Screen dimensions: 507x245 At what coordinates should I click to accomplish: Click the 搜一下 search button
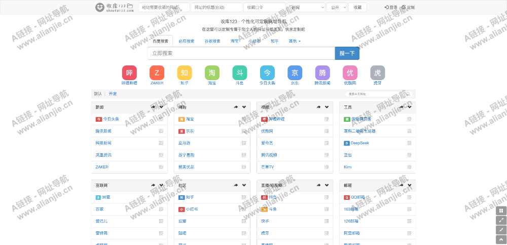347,53
